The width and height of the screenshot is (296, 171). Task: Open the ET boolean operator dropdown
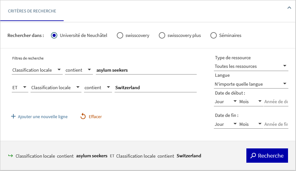pos(20,88)
